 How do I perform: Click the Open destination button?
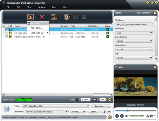(x=93, y=112)
